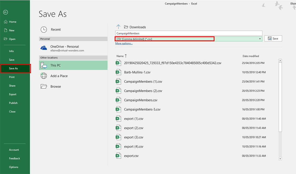Click the Browse folder icon

click(44, 86)
